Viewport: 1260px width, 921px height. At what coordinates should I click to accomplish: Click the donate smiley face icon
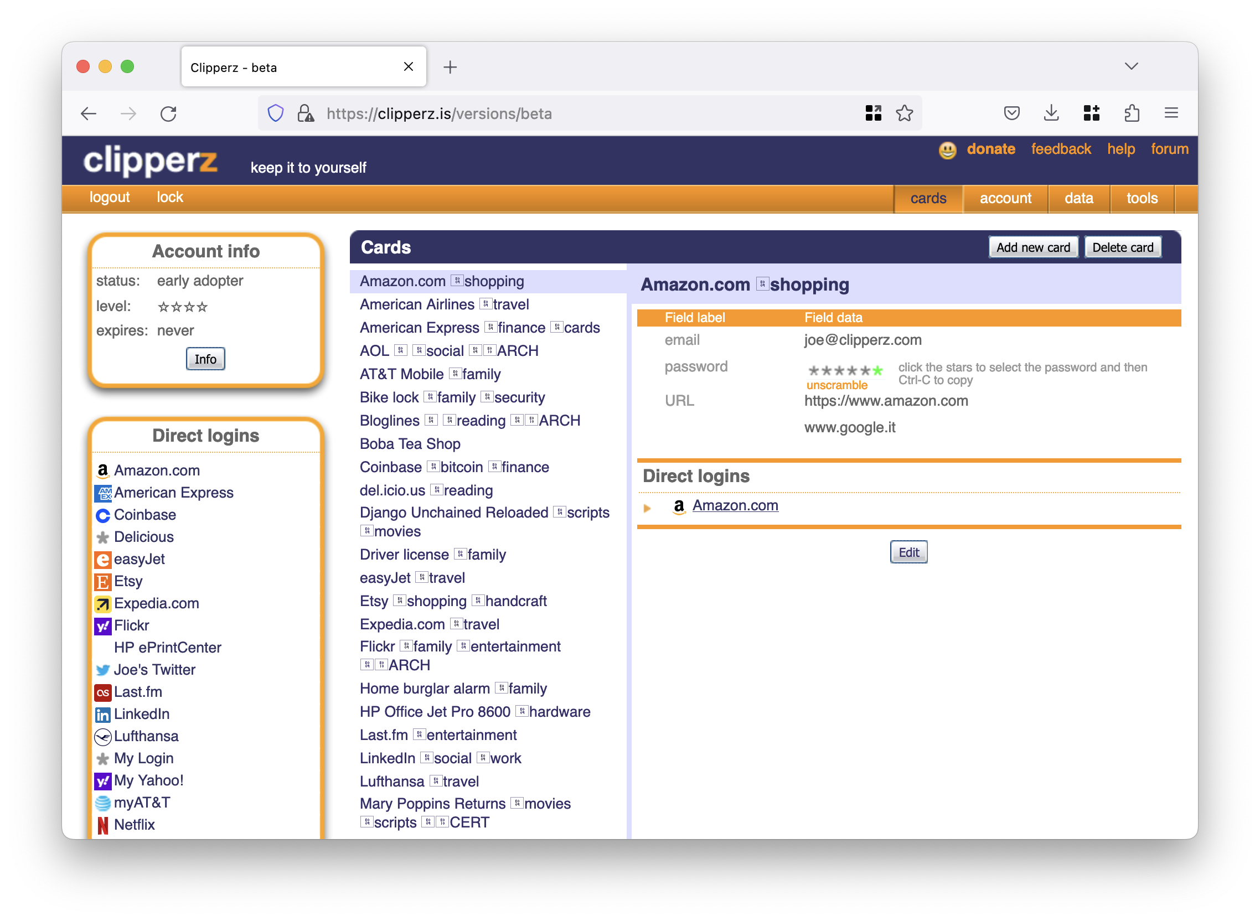[946, 149]
